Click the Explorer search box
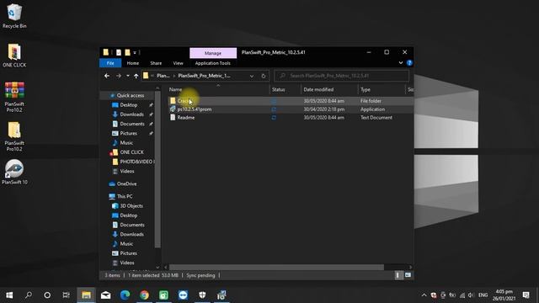The width and height of the screenshot is (539, 303). [341, 76]
